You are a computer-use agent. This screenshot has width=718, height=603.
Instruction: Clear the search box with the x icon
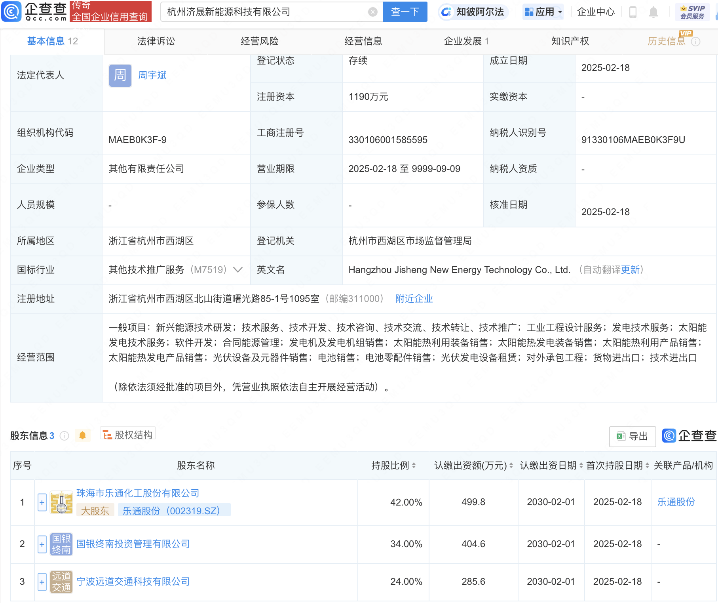coord(372,12)
